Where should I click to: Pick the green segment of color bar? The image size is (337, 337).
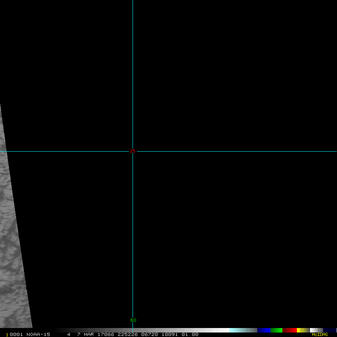pyautogui.click(x=276, y=330)
